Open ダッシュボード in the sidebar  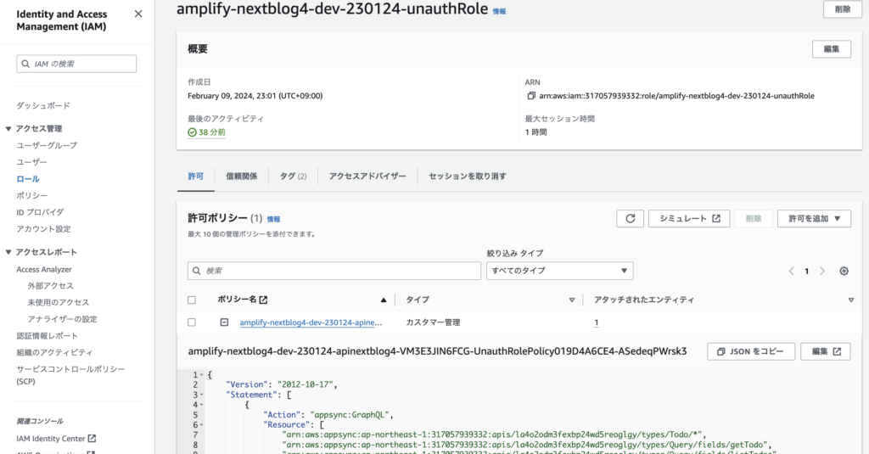point(43,106)
